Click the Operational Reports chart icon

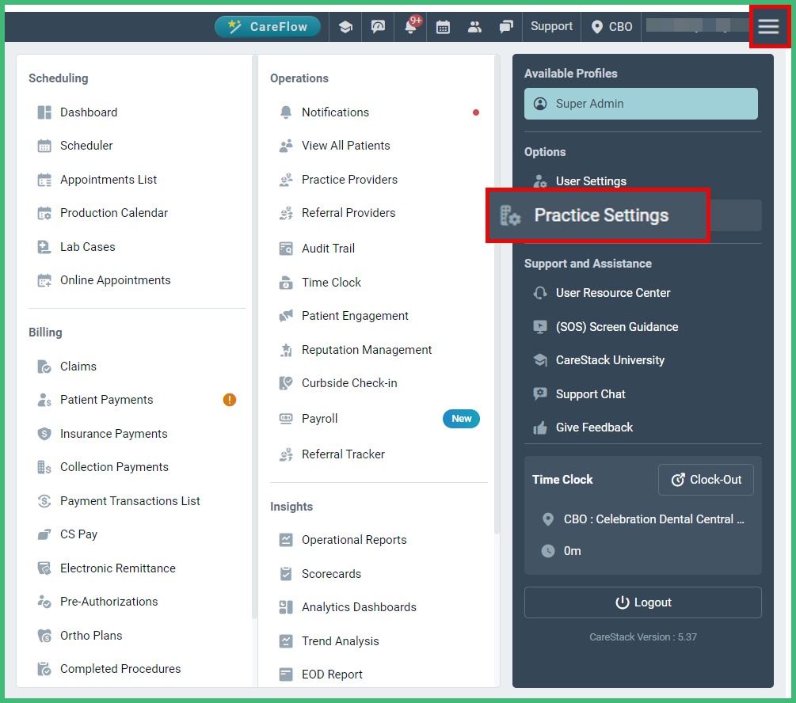point(286,540)
